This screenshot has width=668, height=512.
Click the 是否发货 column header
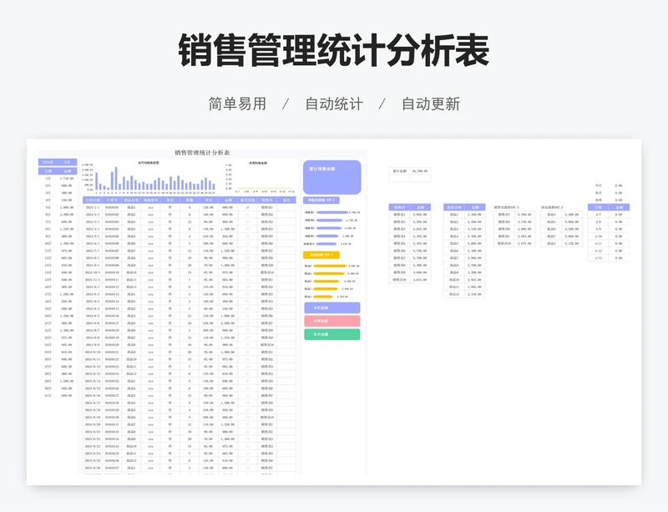click(247, 200)
